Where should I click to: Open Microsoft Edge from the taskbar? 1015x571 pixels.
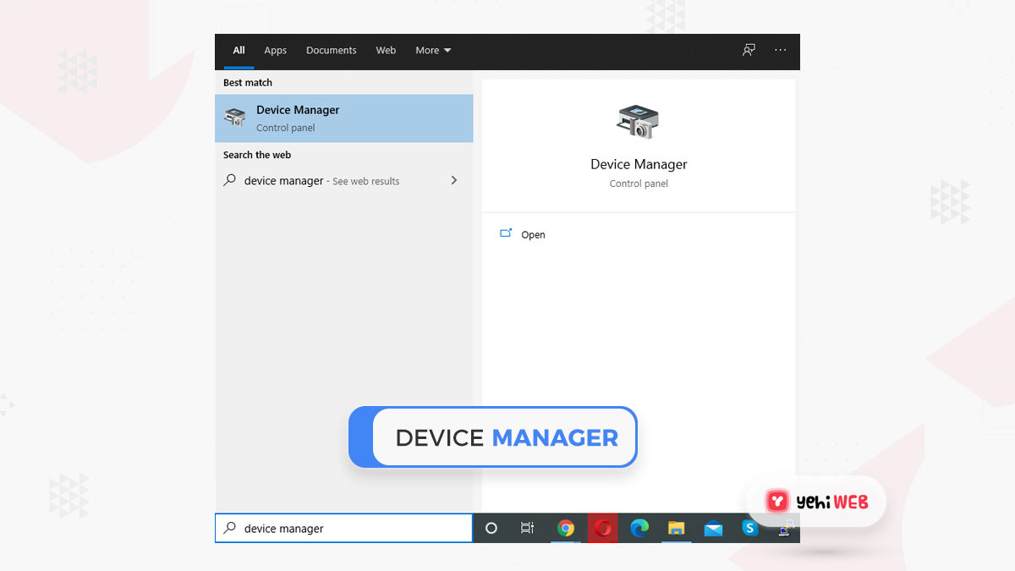click(639, 528)
